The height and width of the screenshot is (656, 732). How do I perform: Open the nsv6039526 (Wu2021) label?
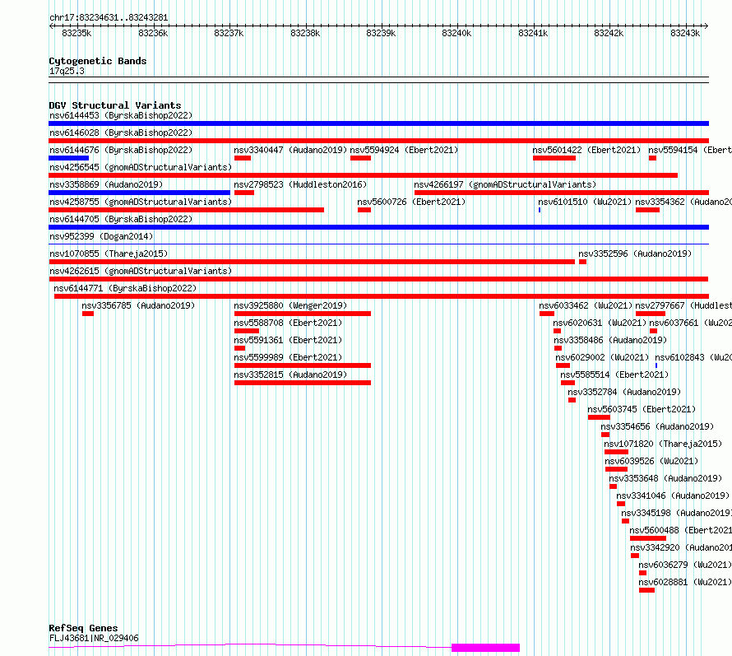pos(651,461)
